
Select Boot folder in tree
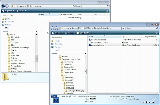[x=13, y=40]
